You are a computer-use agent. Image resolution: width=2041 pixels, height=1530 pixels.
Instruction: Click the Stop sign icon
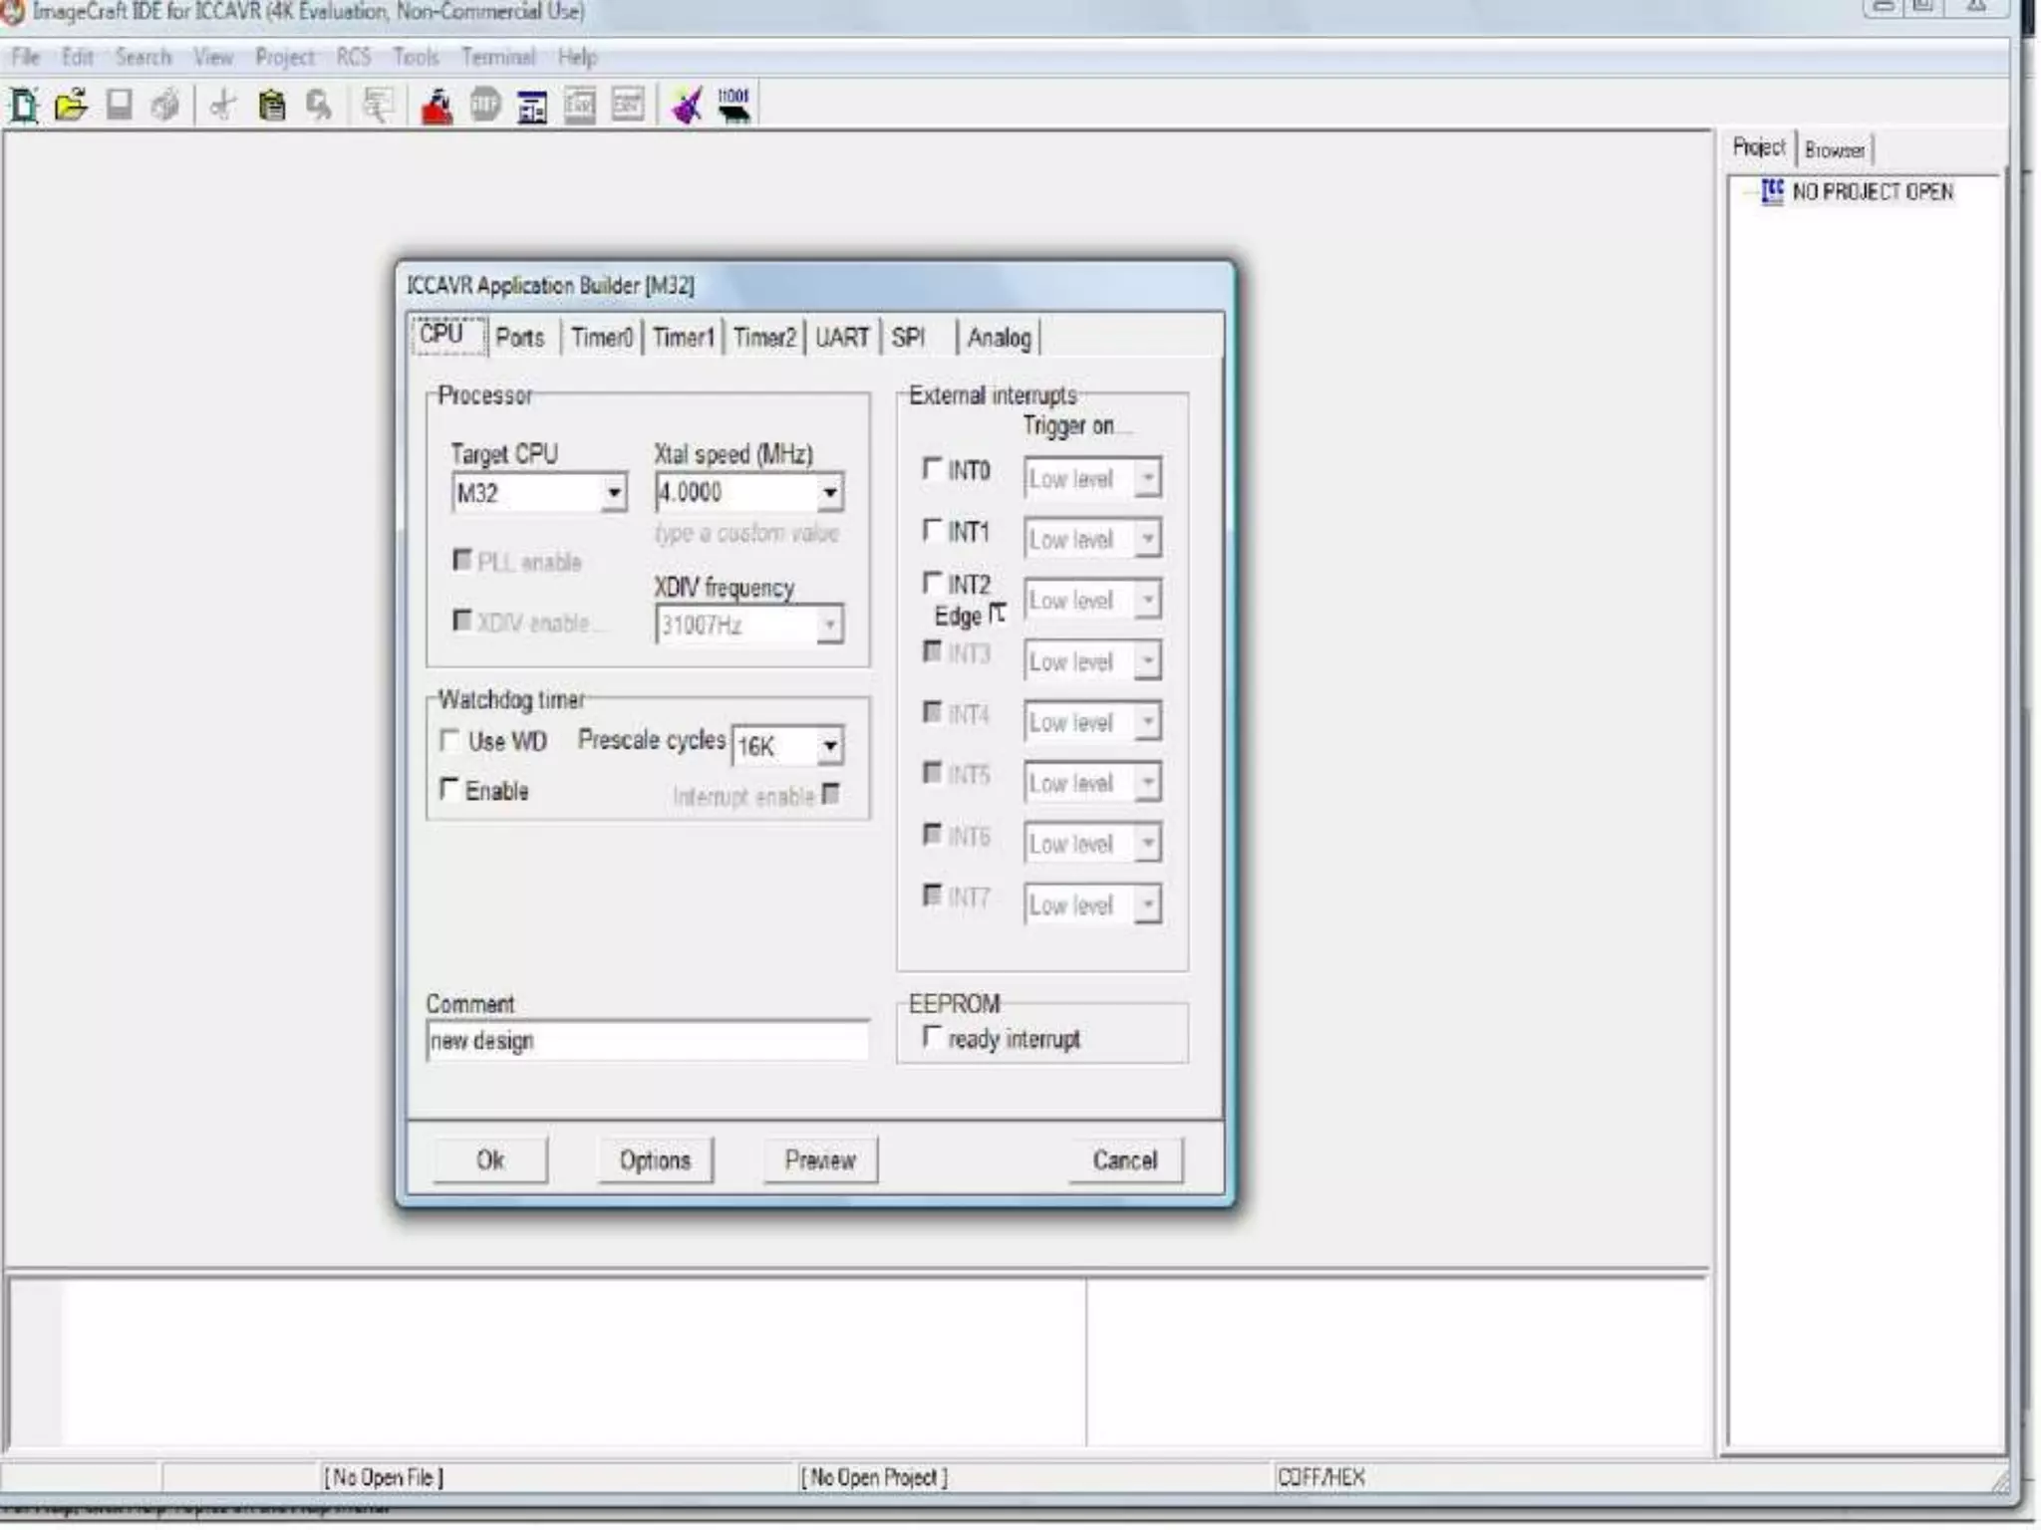coord(485,105)
